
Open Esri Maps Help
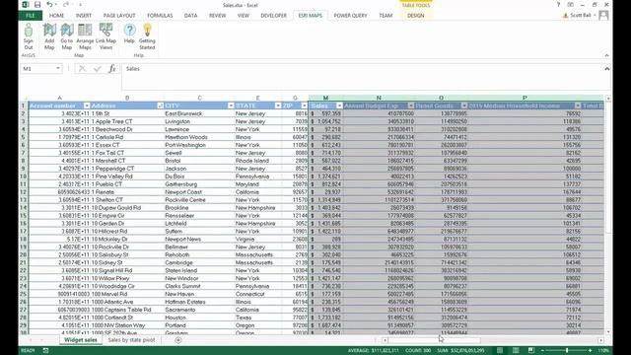tap(129, 33)
